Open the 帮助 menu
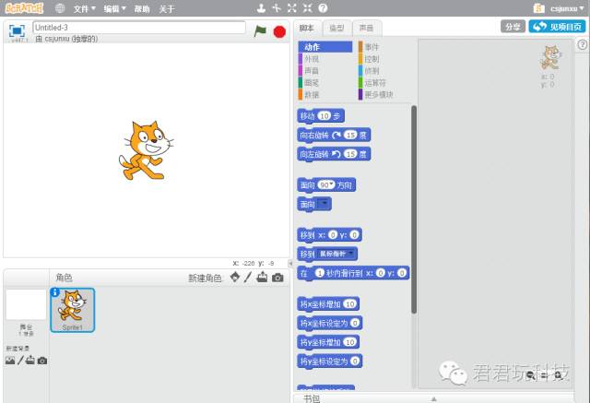590x403 pixels. pyautogui.click(x=142, y=8)
